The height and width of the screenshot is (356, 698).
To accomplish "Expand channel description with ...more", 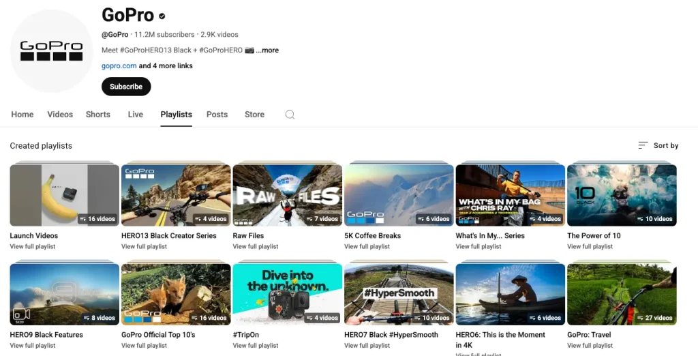I will click(267, 50).
